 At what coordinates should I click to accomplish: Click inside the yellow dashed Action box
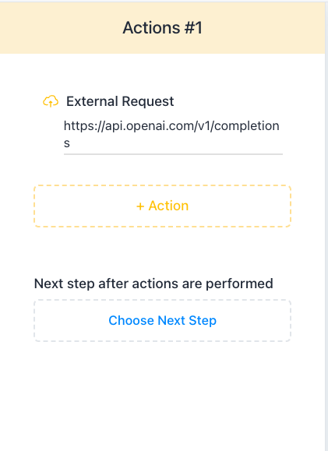163,206
